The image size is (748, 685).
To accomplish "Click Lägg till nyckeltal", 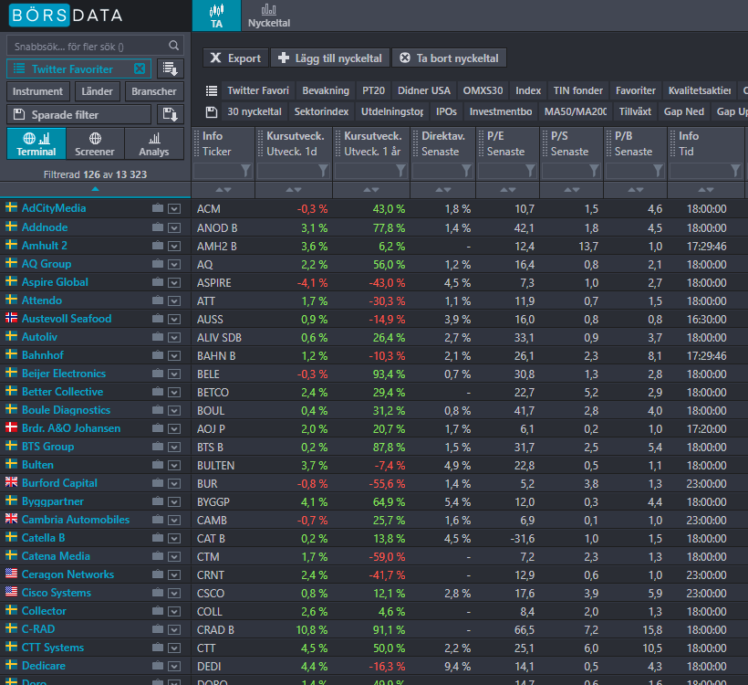I will tap(330, 58).
